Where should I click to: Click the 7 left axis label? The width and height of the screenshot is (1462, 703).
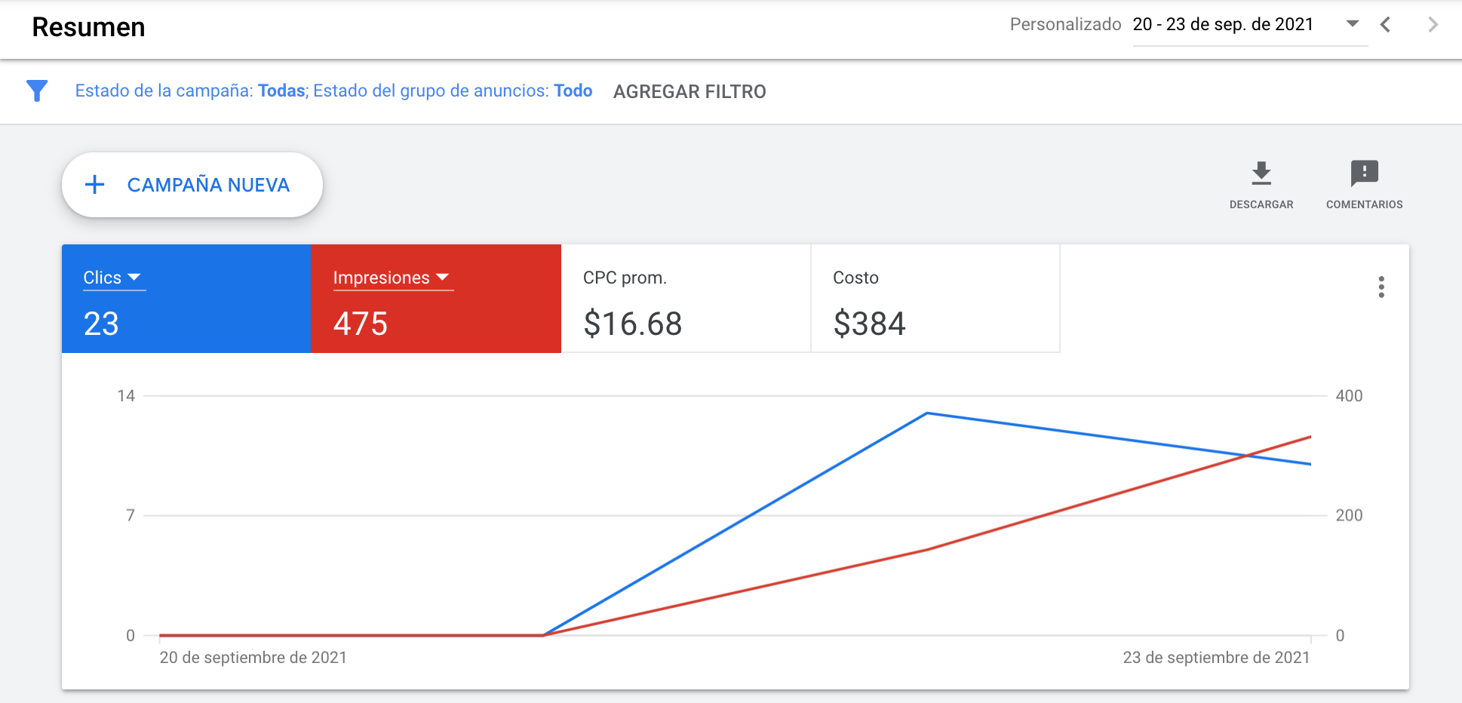(x=131, y=516)
